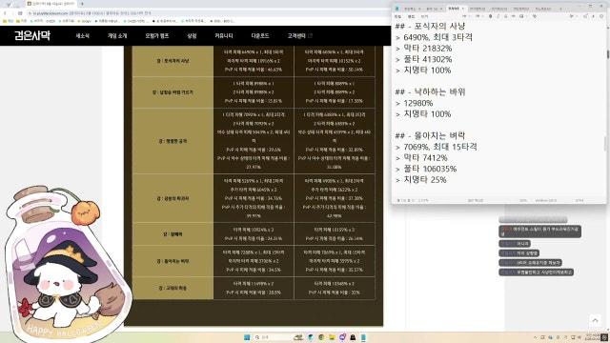The width and height of the screenshot is (610, 343).
Task: Open the 새소식 menu
Action: coord(83,36)
